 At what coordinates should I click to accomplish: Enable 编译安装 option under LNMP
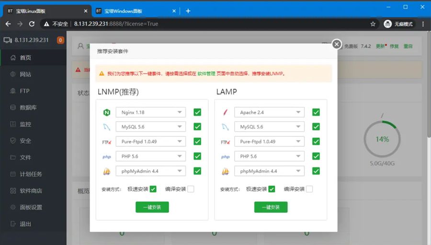191,189
